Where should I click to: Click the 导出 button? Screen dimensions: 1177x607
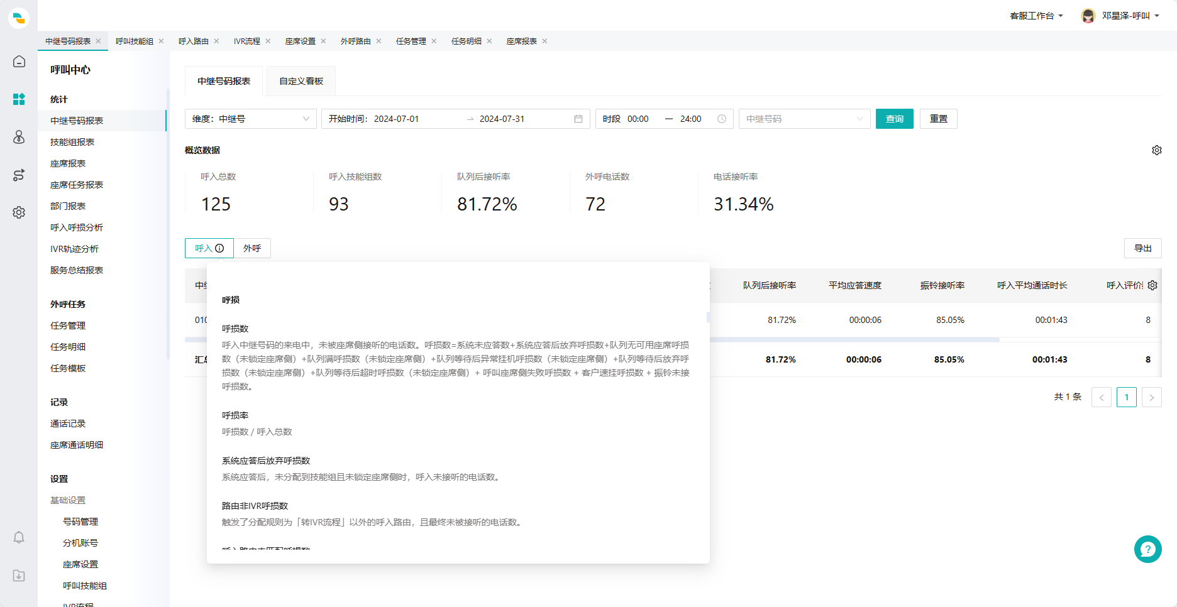[1143, 248]
